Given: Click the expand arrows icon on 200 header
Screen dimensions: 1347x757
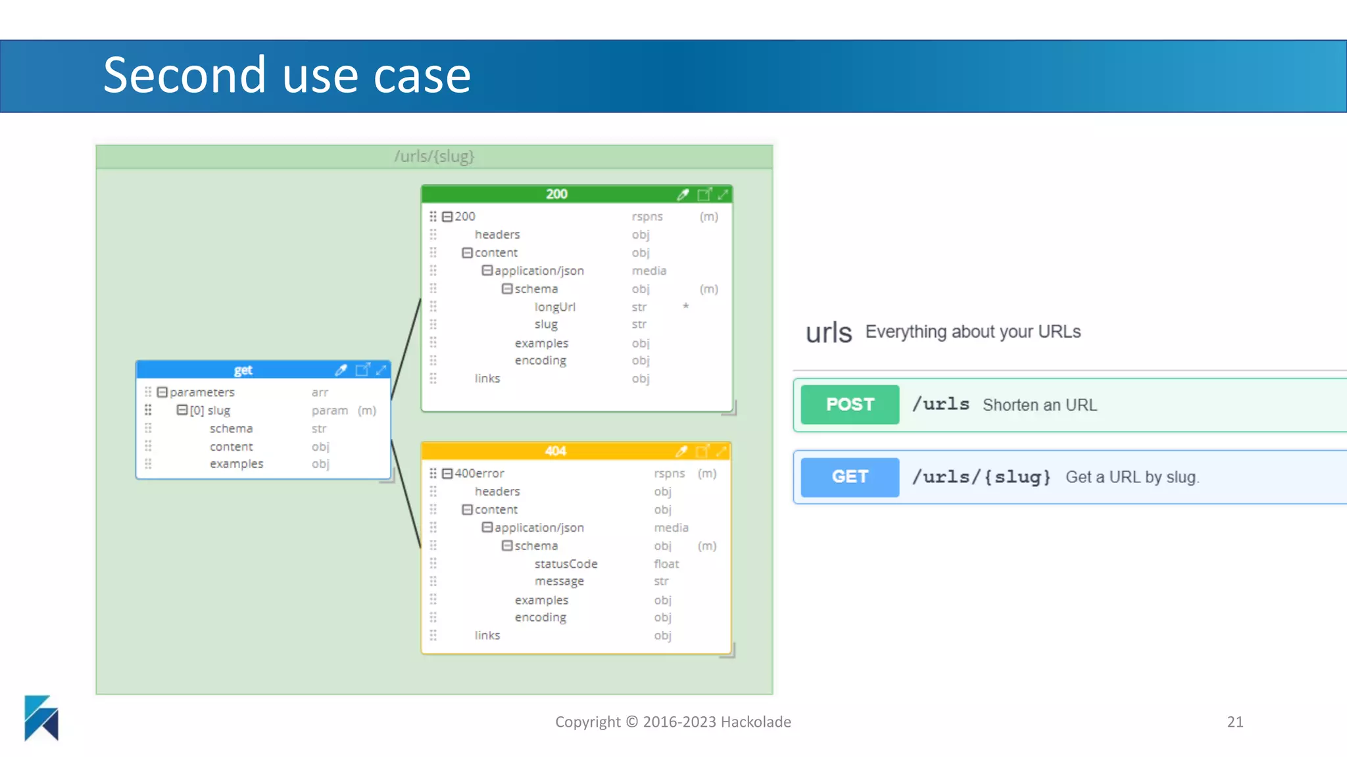Looking at the screenshot, I should click(723, 195).
